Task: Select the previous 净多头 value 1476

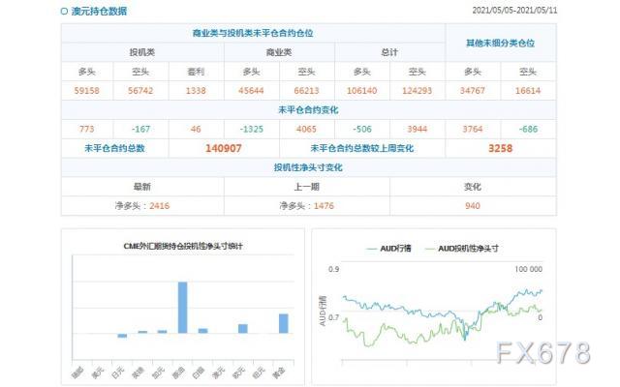Action: pos(324,206)
